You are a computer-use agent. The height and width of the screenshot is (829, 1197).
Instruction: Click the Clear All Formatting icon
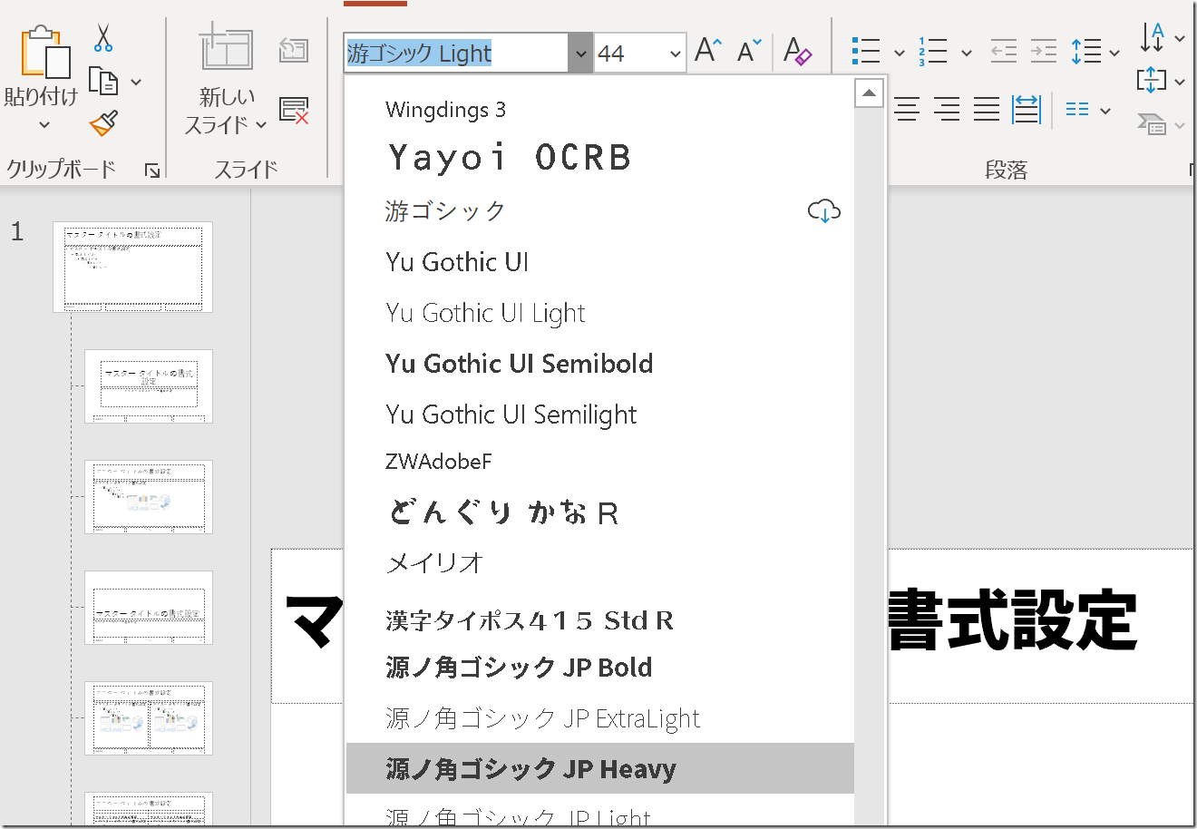click(797, 51)
